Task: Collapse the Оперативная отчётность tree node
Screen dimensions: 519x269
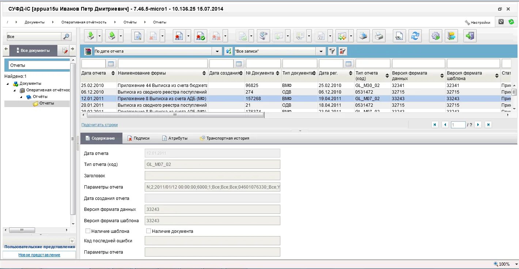Action: 15,90
